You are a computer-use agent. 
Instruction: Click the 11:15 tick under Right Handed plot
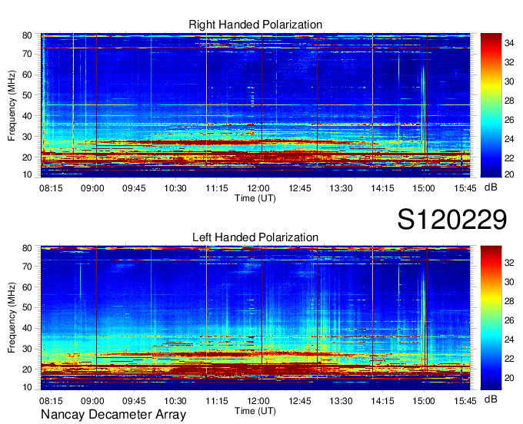click(x=217, y=188)
